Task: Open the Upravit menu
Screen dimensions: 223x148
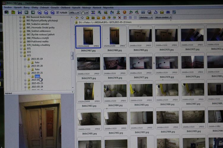Action: pyautogui.click(x=17, y=7)
